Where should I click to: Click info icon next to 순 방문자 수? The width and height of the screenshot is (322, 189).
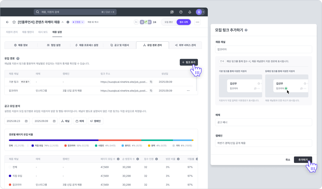point(137,159)
